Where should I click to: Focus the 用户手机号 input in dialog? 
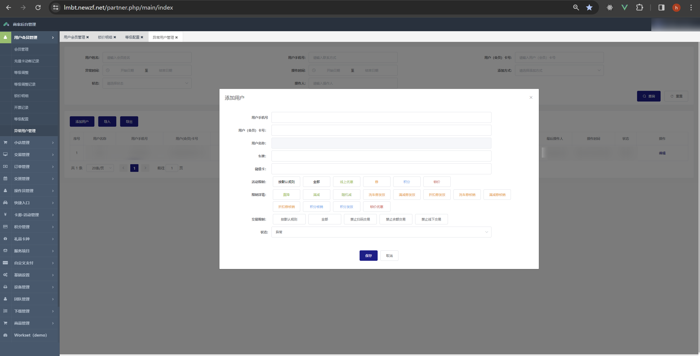click(381, 117)
